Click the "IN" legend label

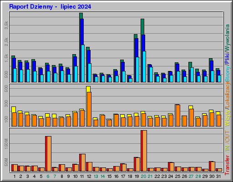click(227, 148)
